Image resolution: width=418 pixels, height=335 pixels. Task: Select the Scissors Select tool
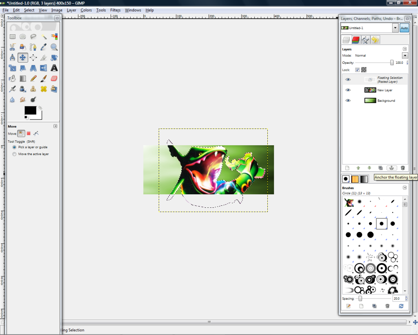click(x=13, y=47)
